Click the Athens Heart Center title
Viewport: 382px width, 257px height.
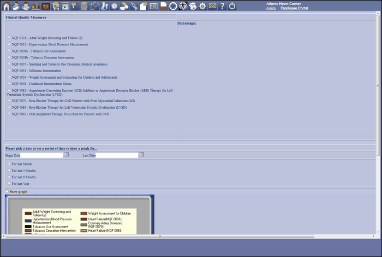coord(284,4)
